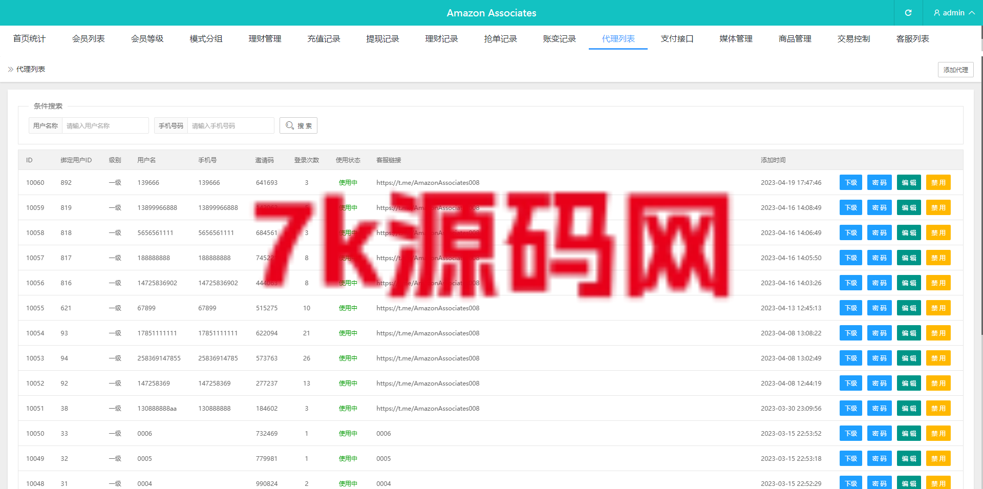Open the 充值记录 tab

coord(324,39)
